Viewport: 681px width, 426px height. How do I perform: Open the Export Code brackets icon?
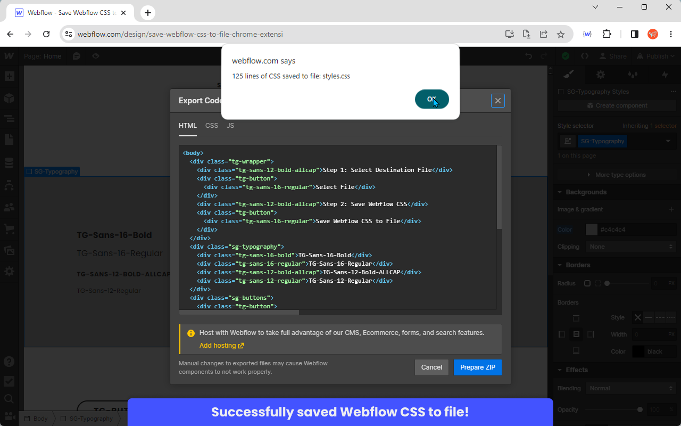pos(585,56)
